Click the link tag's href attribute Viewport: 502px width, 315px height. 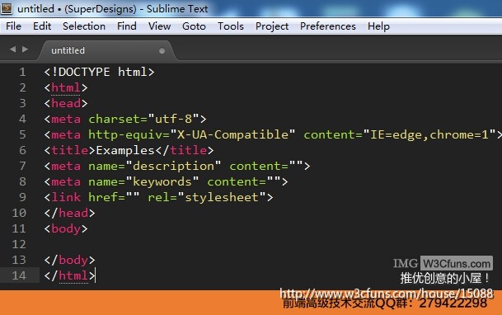pyautogui.click(x=114, y=198)
